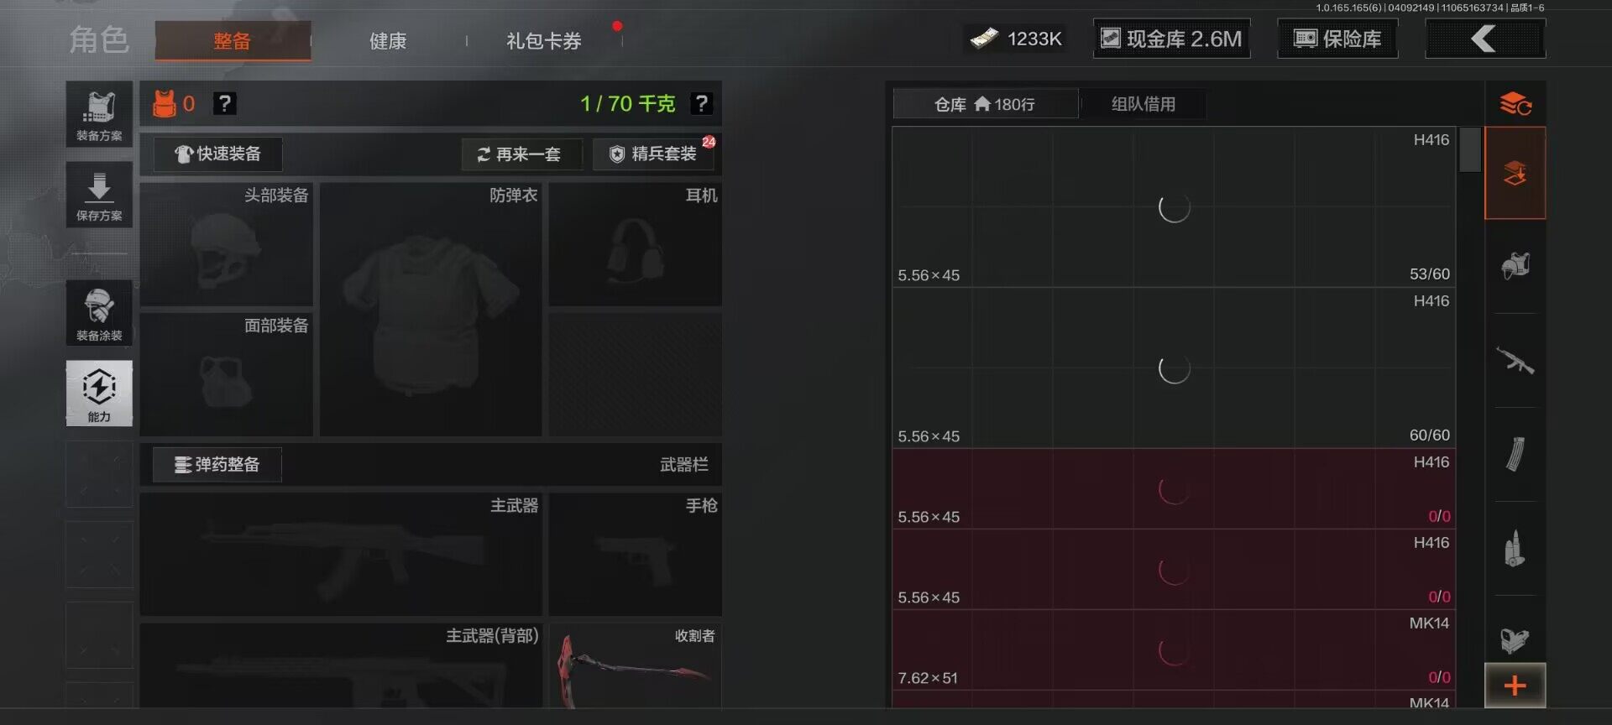Click the orange plus button in sidebar
1612x725 pixels.
1515,686
